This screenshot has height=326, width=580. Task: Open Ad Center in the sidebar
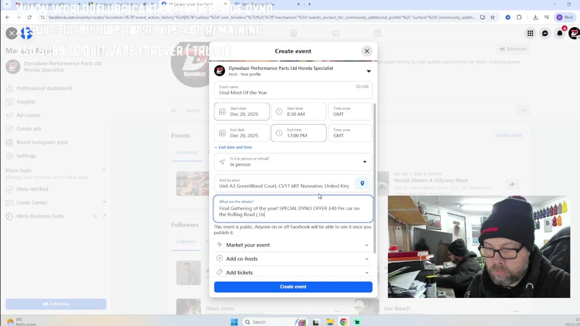pos(29,115)
